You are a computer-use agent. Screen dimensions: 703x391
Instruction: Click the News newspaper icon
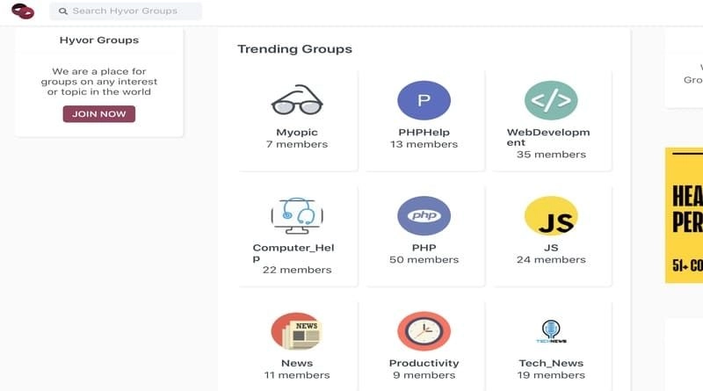pyautogui.click(x=297, y=331)
